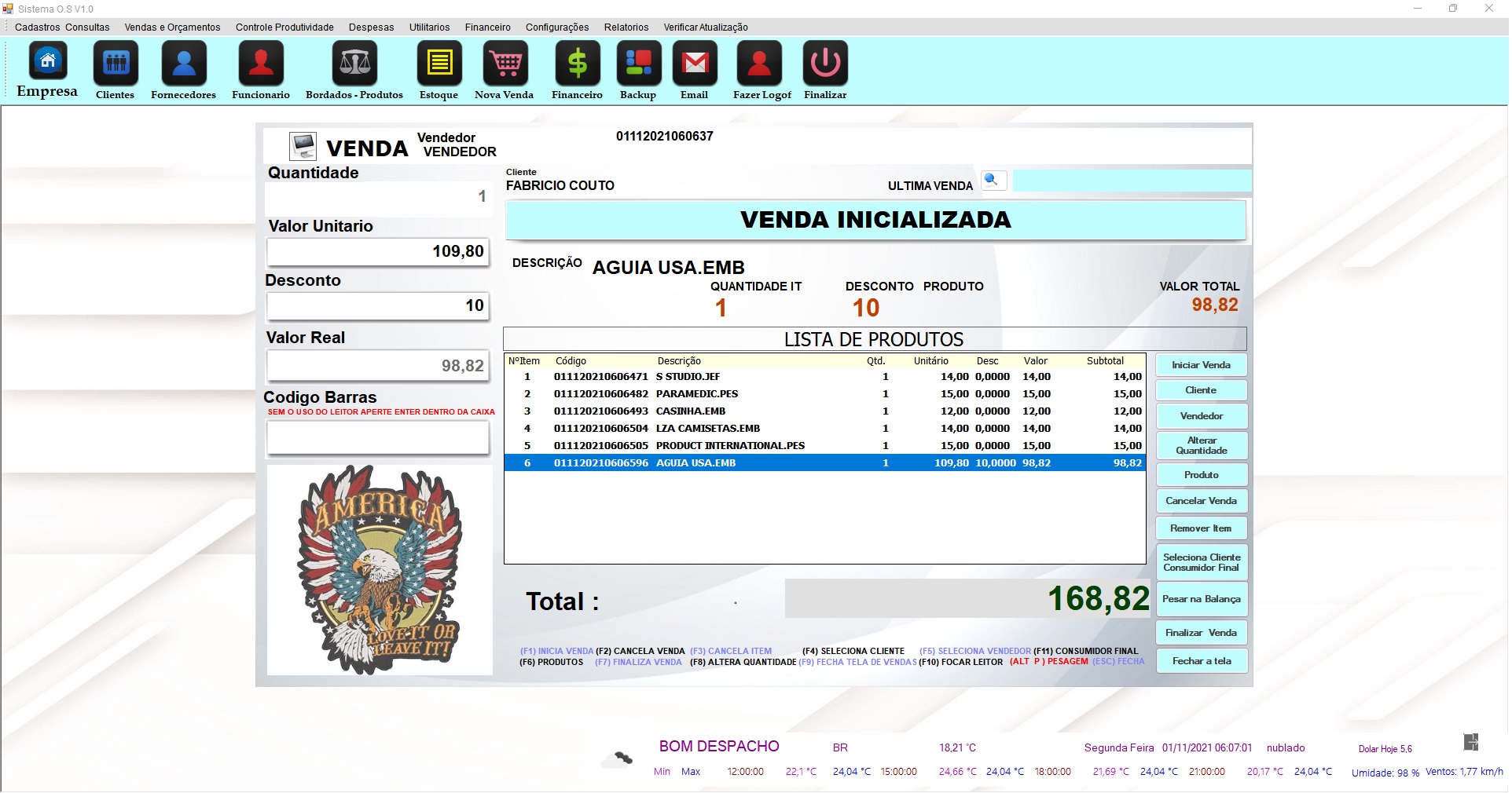This screenshot has width=1512, height=793.
Task: Click the Bordados - Produtos scales icon
Action: pyautogui.click(x=354, y=63)
